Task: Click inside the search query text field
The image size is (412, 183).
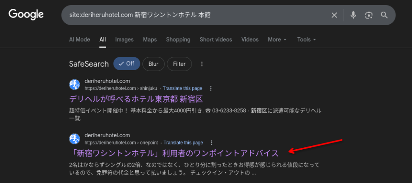Action: (x=193, y=15)
